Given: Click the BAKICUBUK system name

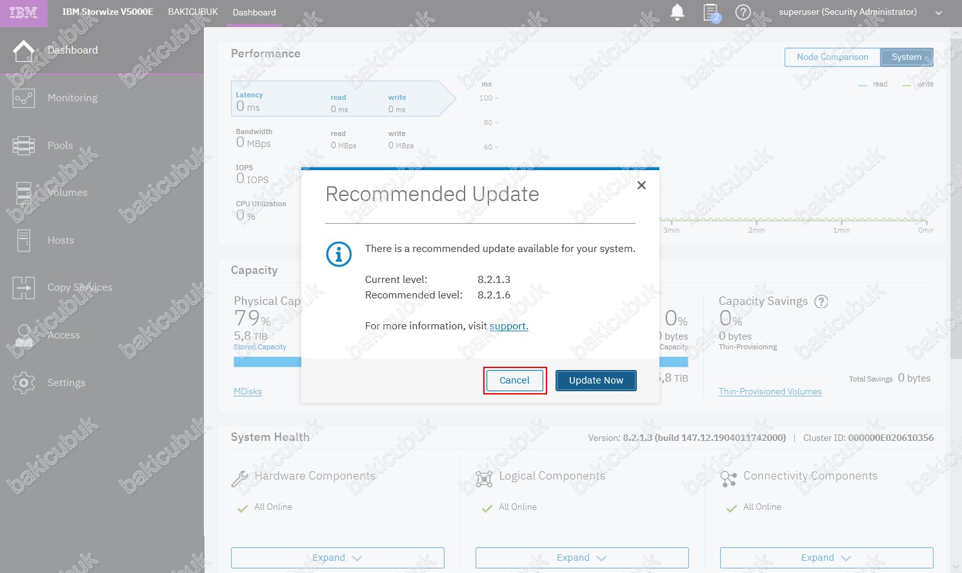Looking at the screenshot, I should click(193, 12).
